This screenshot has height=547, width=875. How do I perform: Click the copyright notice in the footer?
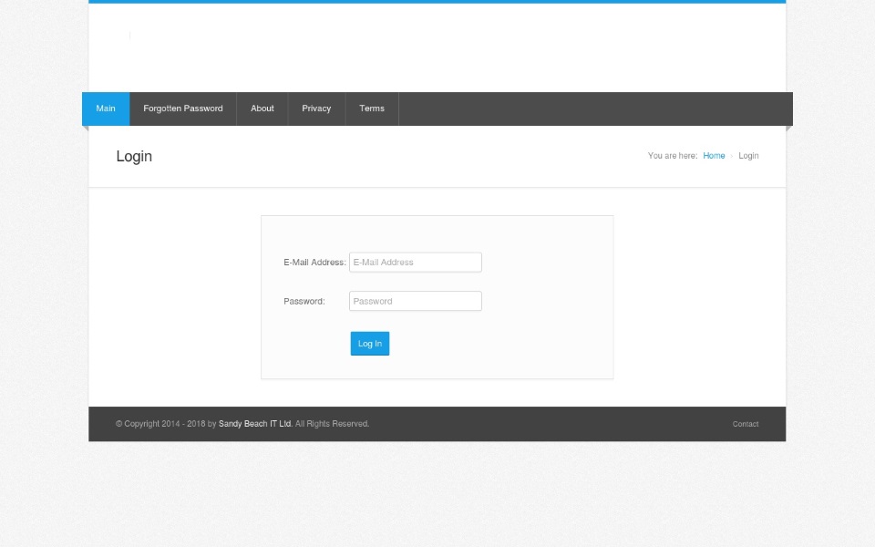(242, 424)
